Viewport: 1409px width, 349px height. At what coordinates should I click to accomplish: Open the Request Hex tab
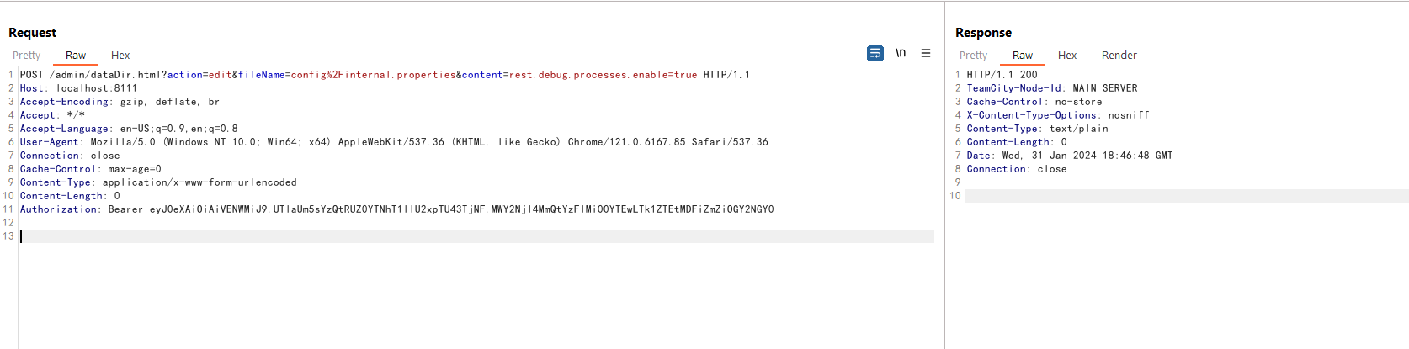point(120,55)
